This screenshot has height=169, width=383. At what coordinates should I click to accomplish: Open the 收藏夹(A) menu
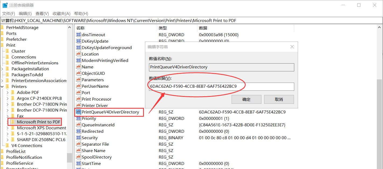tap(61, 13)
